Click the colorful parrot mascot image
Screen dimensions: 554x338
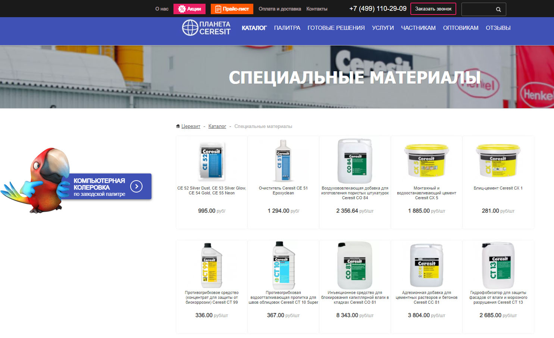click(37, 179)
